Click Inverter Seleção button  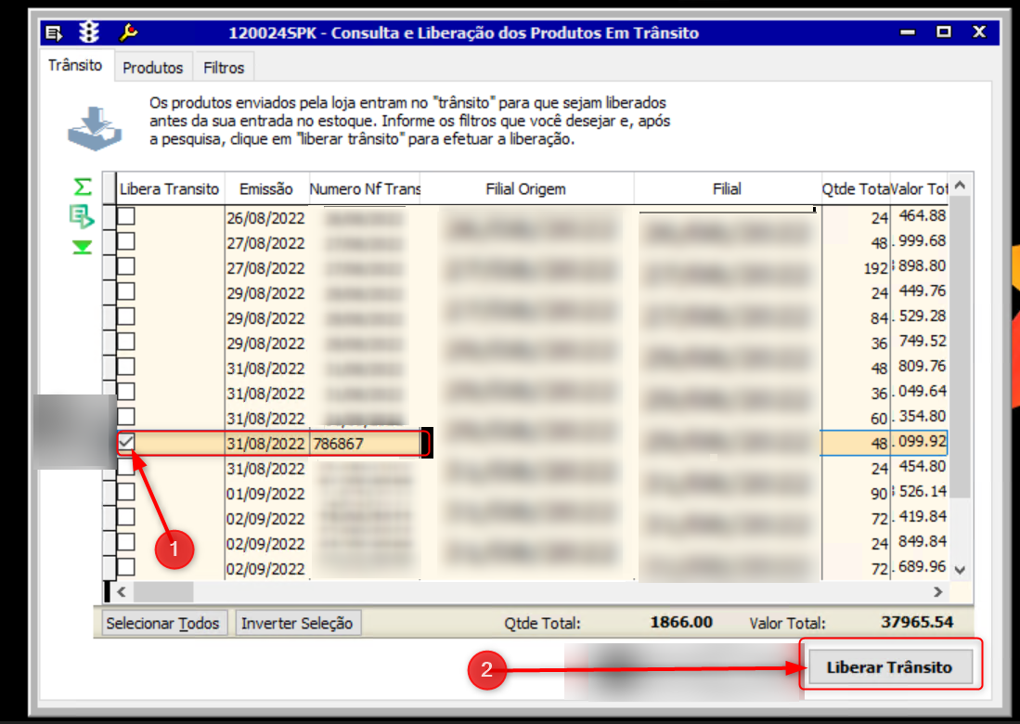(297, 623)
